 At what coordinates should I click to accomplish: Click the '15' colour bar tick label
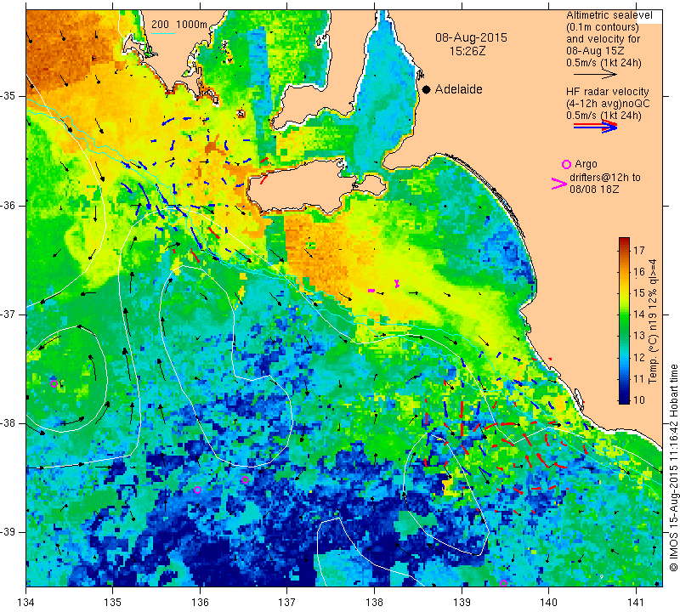click(639, 293)
